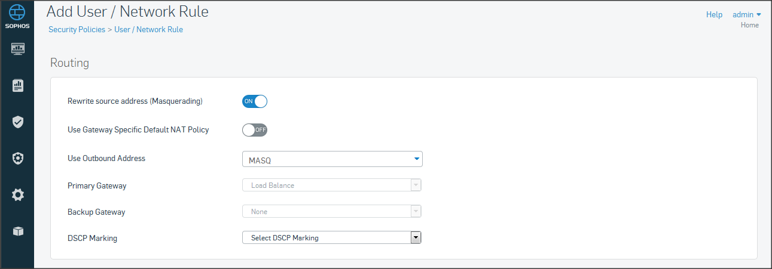Open the gear settings sidebar icon
The width and height of the screenshot is (772, 269).
click(18, 195)
